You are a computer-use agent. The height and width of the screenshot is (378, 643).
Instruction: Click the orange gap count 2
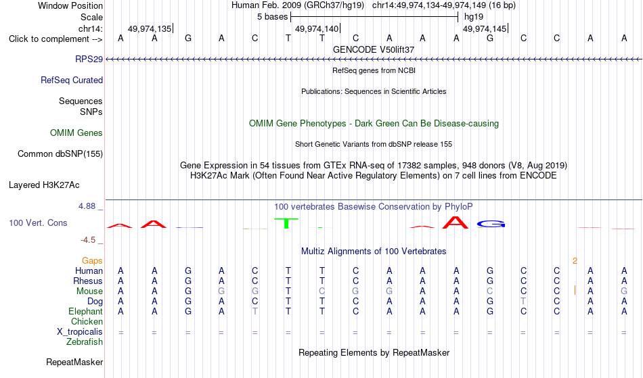575,261
